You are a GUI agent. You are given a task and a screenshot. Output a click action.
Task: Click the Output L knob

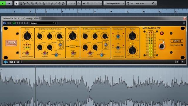132,36
